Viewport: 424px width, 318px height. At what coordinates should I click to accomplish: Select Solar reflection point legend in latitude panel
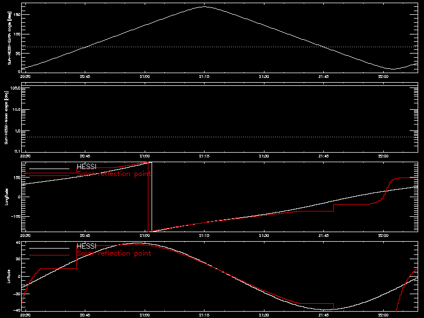pyautogui.click(x=114, y=253)
